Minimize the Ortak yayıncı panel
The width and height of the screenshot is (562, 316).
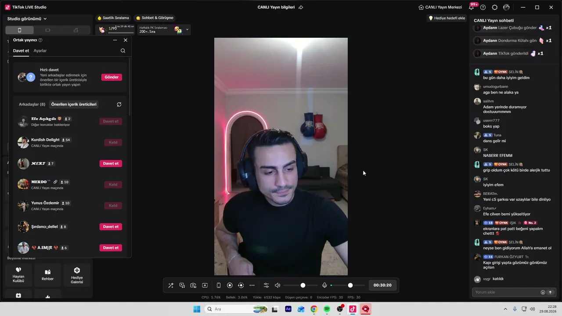pos(115,40)
